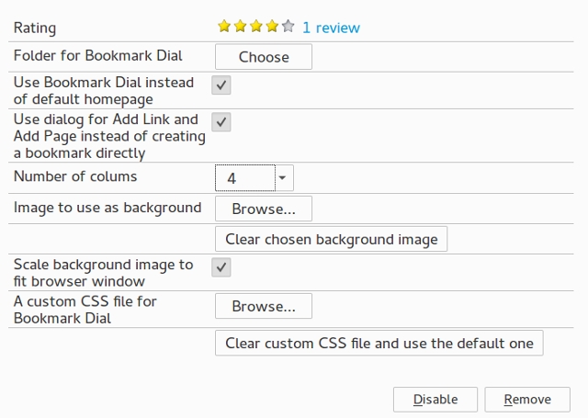Click Choose for Bookmark Dial folder
The height and width of the screenshot is (418, 588).
(264, 57)
